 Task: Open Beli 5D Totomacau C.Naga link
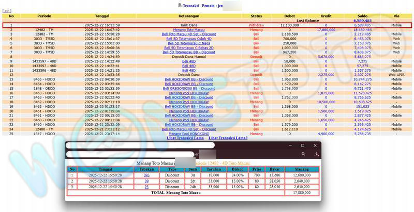[188, 43]
